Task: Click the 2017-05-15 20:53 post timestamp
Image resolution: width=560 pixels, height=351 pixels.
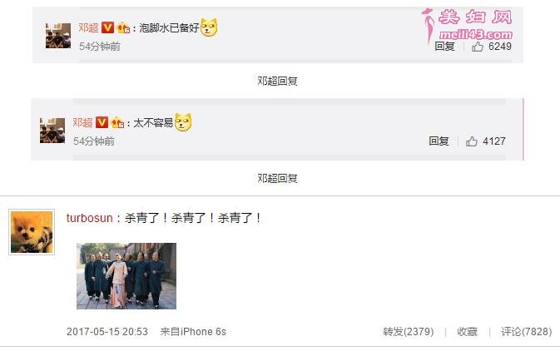Action: 107,332
